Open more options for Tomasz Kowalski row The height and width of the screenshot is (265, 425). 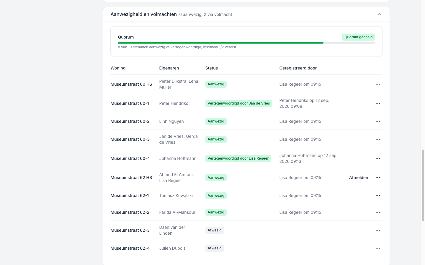tap(377, 196)
